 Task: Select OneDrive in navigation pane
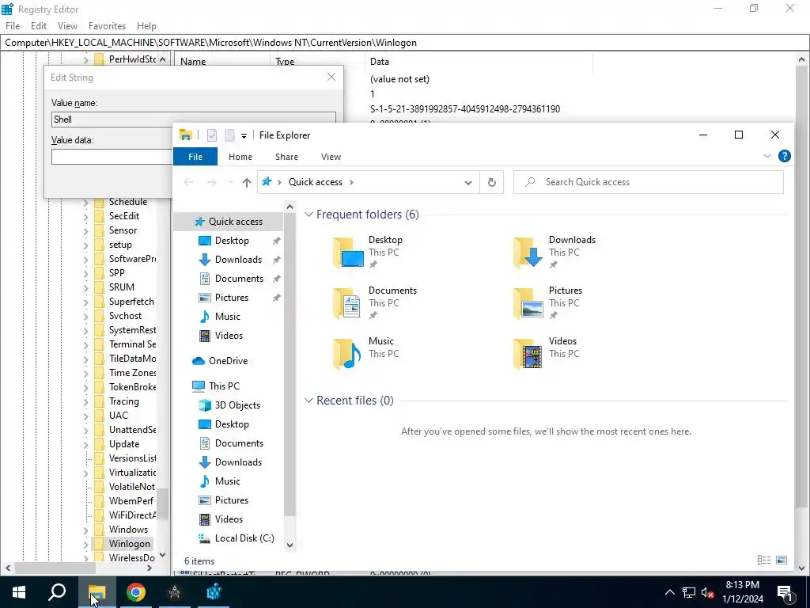click(228, 361)
